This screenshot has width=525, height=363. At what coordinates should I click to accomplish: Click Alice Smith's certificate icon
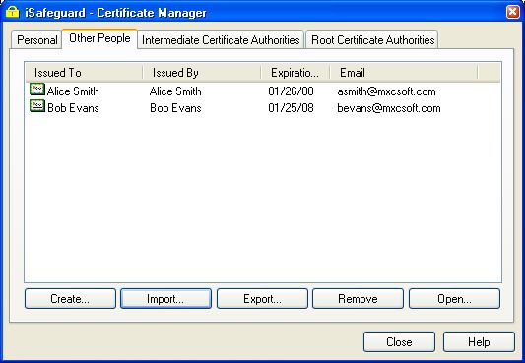pos(36,90)
